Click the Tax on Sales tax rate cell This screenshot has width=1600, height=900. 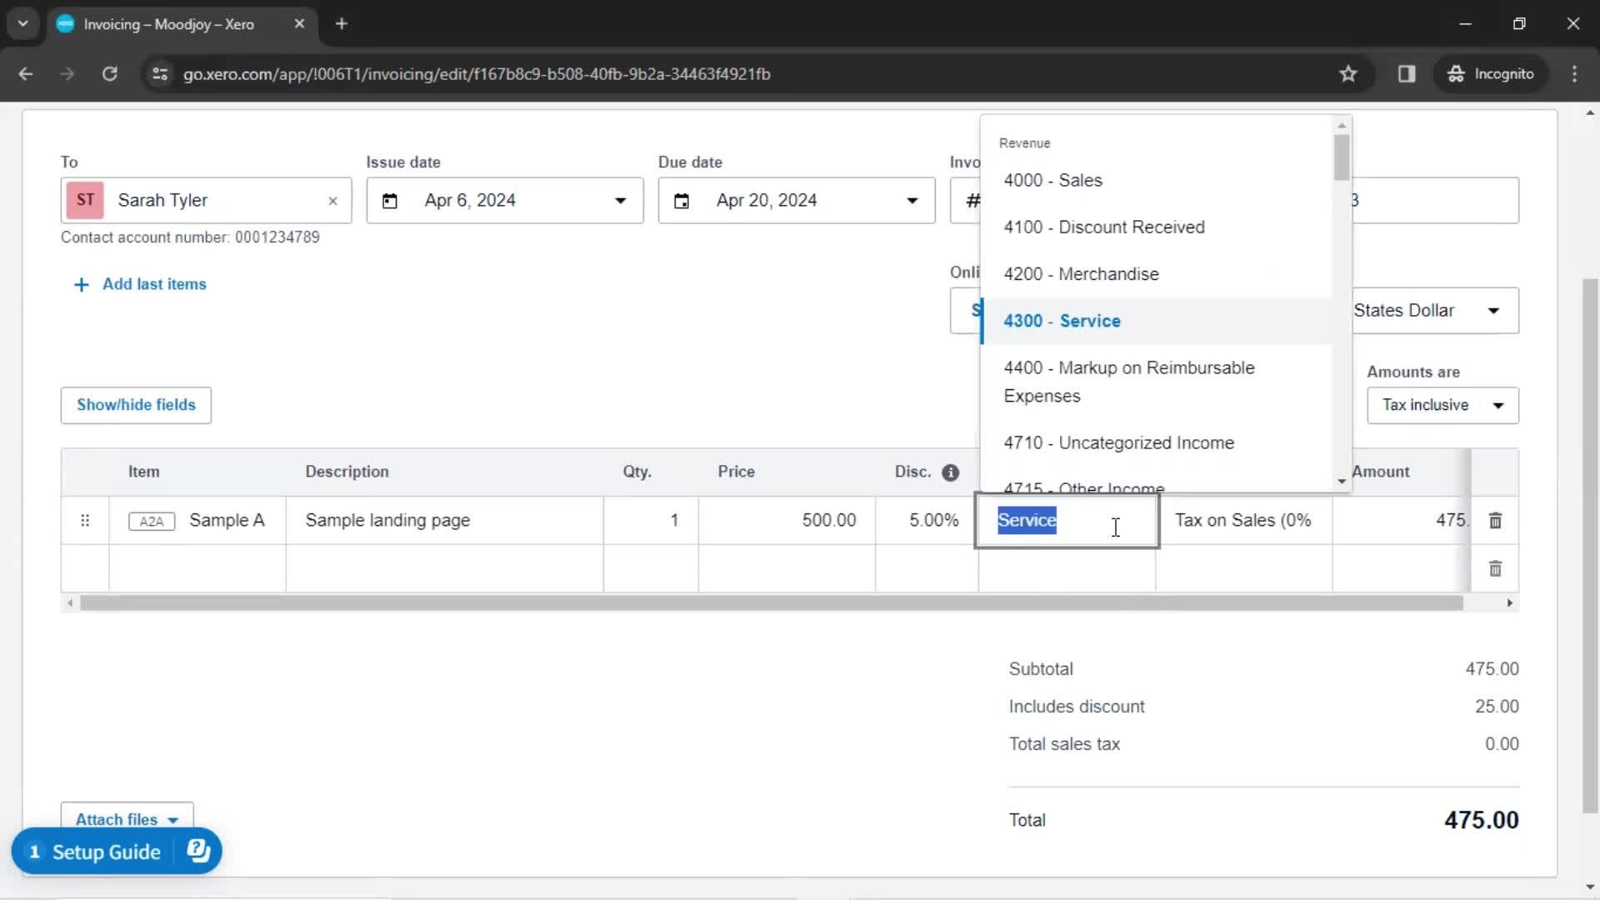(1244, 521)
